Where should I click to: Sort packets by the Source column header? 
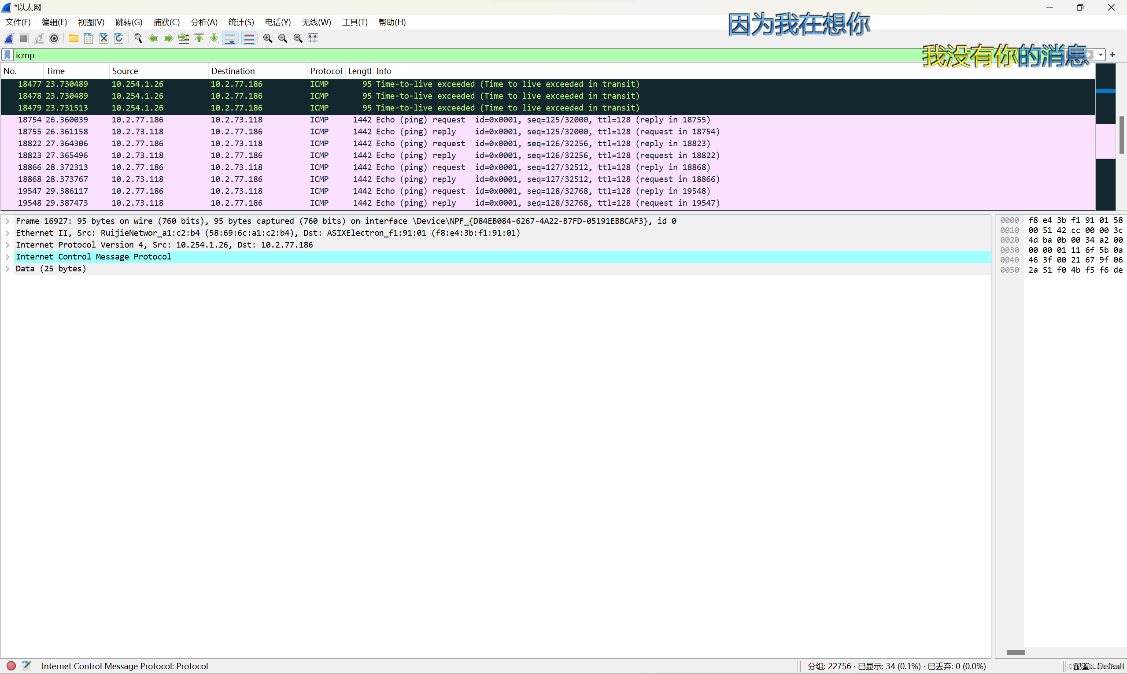coord(159,71)
